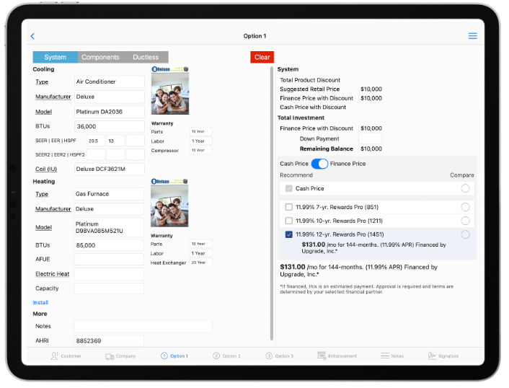The image size is (509, 388).
Task: Click the EER value field 13
Action: [115, 141]
